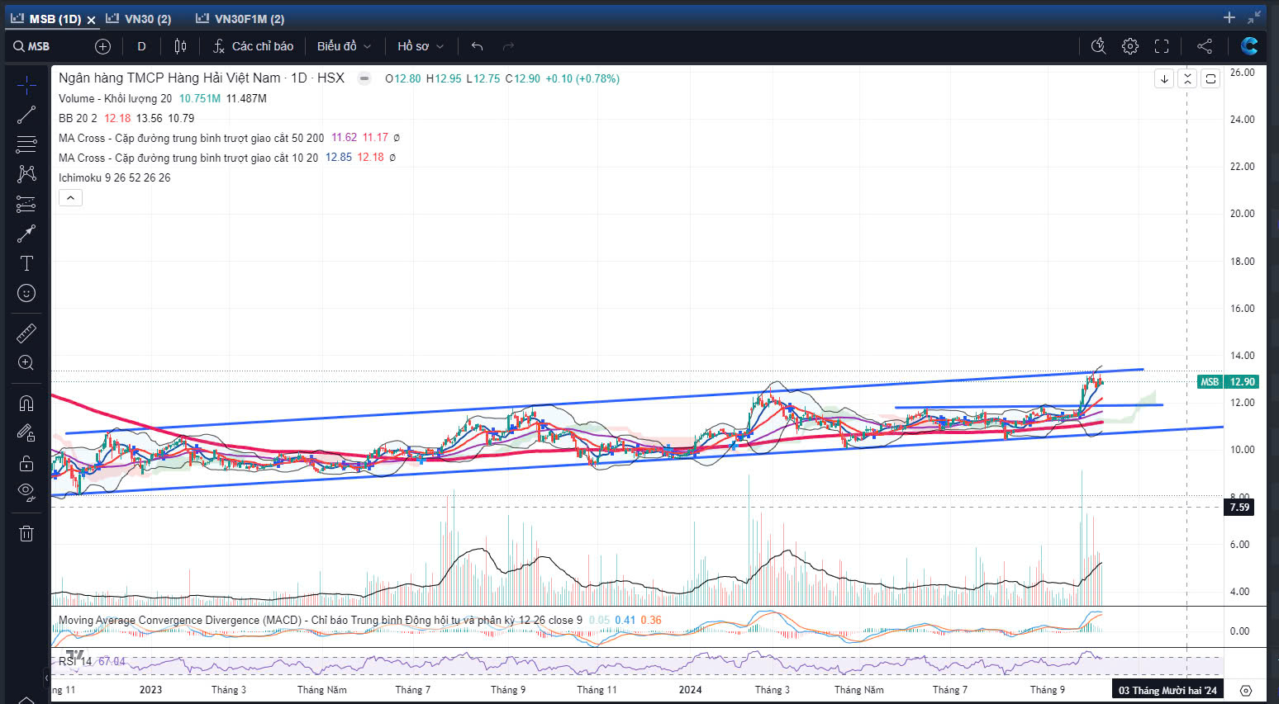Expand the Hồ sơ dropdown

[421, 46]
